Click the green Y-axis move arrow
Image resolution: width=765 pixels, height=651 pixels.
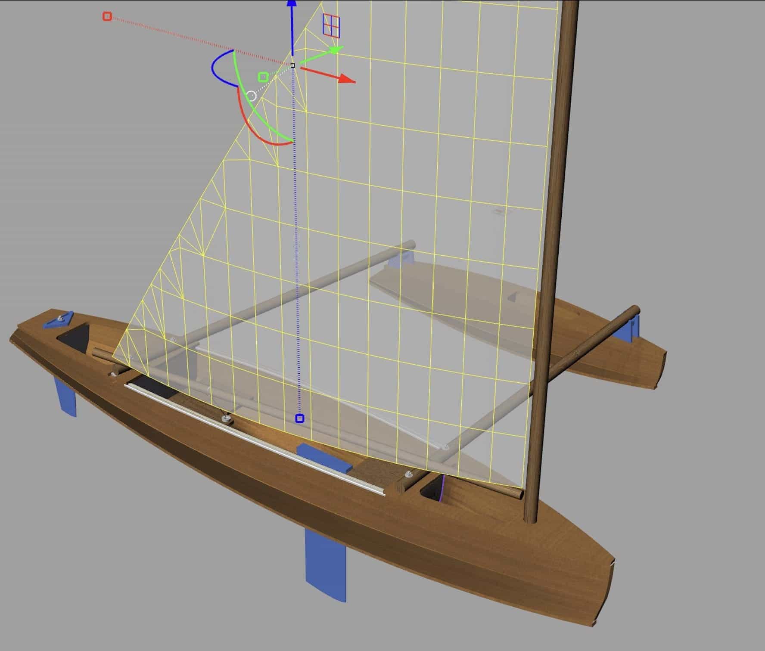point(335,50)
